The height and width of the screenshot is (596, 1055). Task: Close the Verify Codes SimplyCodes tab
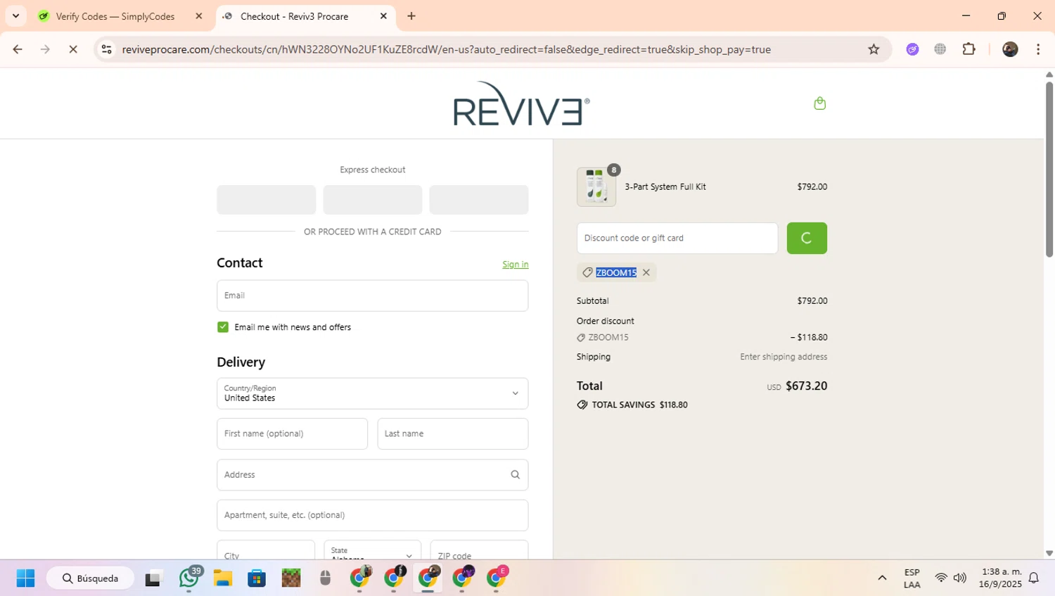(199, 16)
